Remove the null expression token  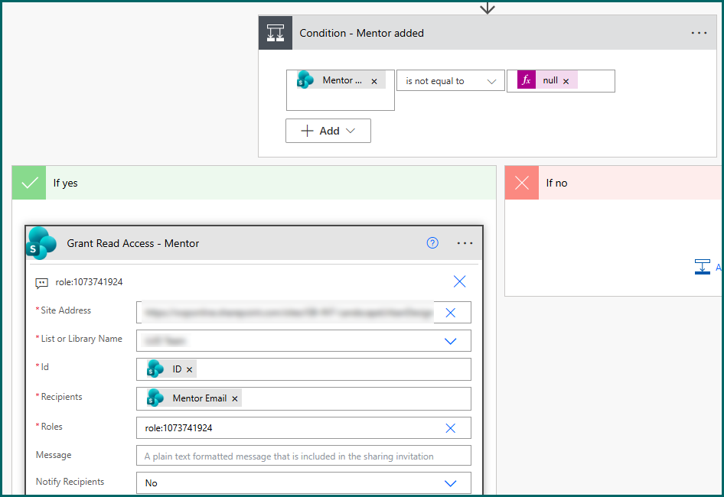coord(566,81)
